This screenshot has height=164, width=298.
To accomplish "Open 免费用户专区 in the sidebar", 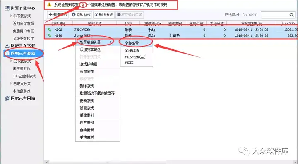I will [23, 31].
